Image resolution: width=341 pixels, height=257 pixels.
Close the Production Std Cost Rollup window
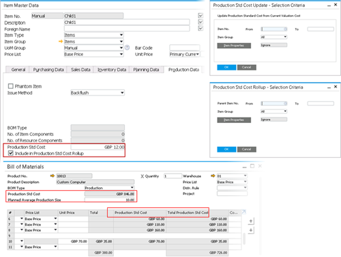(x=336, y=87)
